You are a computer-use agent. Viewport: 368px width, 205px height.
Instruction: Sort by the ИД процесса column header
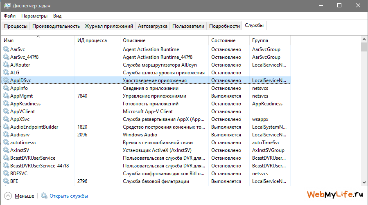click(x=92, y=40)
